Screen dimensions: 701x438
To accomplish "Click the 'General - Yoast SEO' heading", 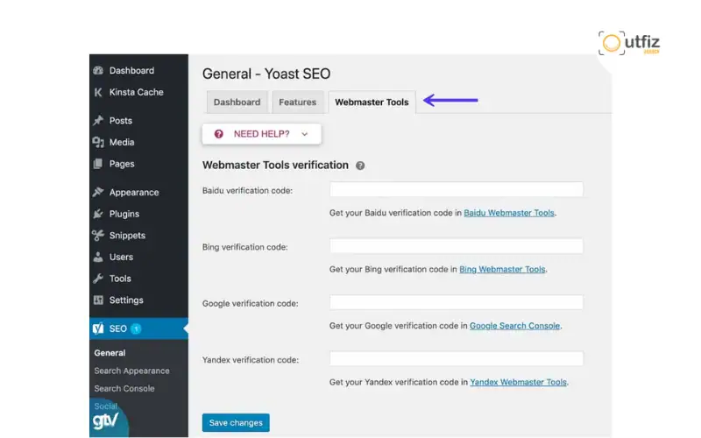I will tap(266, 74).
